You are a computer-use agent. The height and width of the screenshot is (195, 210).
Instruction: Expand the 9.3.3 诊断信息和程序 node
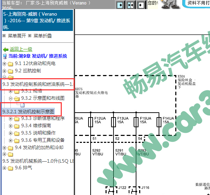[10, 119]
